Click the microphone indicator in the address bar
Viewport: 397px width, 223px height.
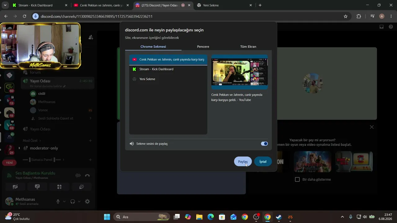[35, 16]
